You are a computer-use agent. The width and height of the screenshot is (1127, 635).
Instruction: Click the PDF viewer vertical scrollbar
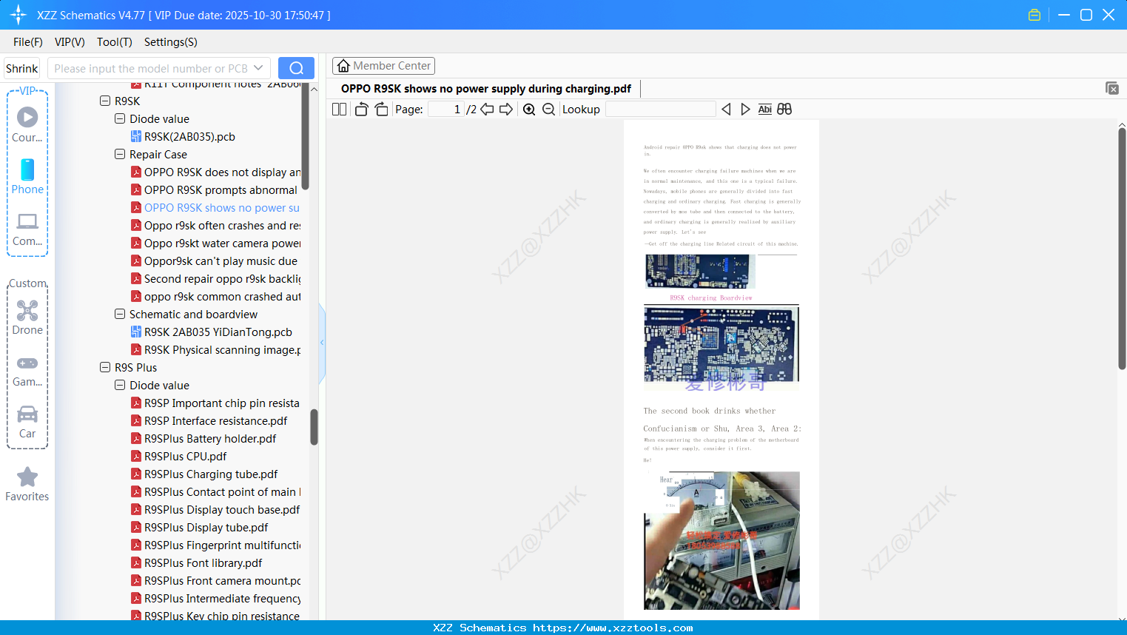pyautogui.click(x=1122, y=248)
